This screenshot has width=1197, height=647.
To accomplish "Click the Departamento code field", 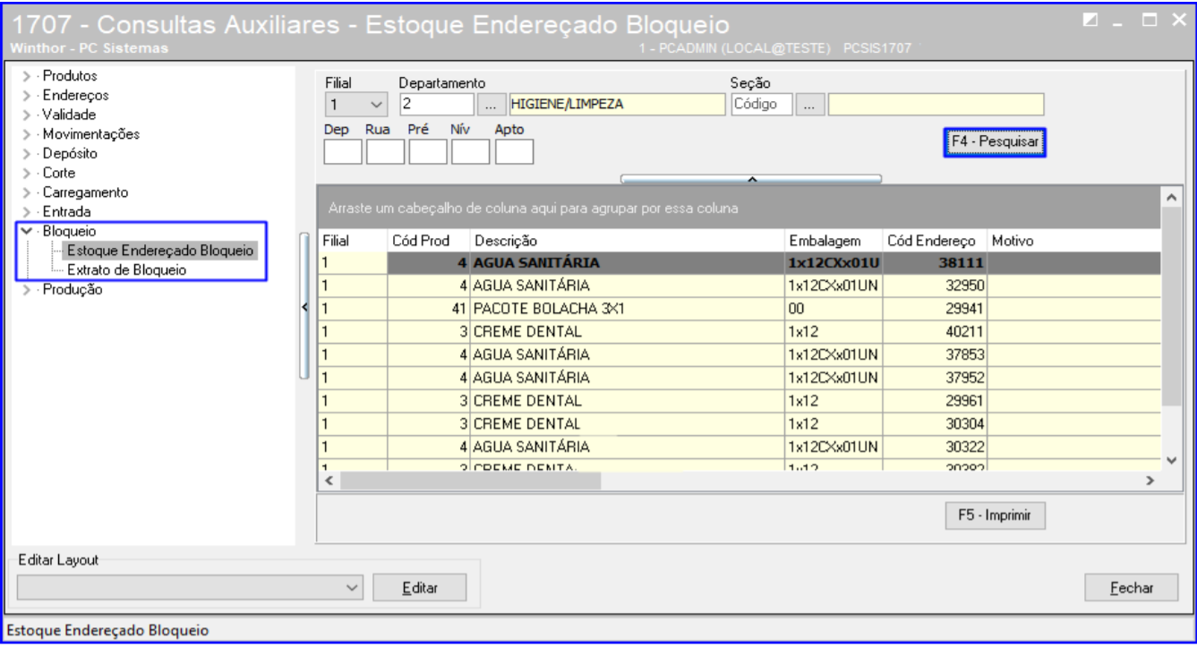I will pyautogui.click(x=436, y=104).
